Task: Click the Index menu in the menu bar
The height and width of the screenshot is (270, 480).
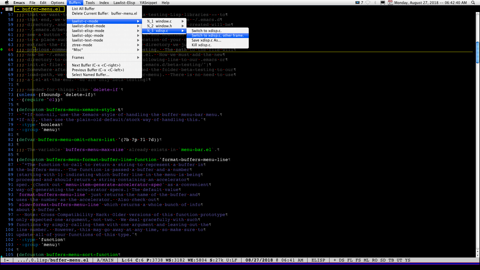Action: pyautogui.click(x=104, y=3)
